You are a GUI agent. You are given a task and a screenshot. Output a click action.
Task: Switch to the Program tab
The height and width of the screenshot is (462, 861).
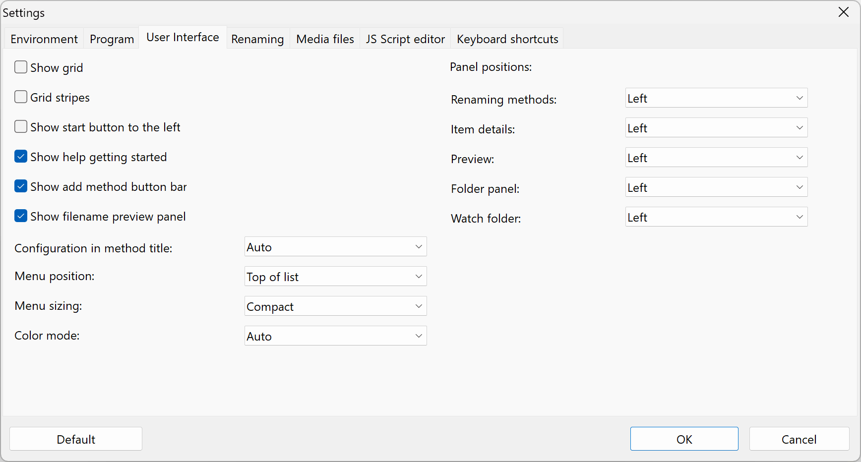point(112,39)
